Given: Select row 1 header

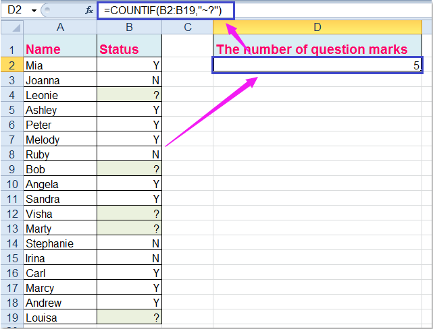Looking at the screenshot, I should point(11,49).
